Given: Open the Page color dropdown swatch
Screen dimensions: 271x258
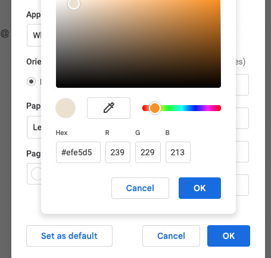Looking at the screenshot, I should [34, 174].
